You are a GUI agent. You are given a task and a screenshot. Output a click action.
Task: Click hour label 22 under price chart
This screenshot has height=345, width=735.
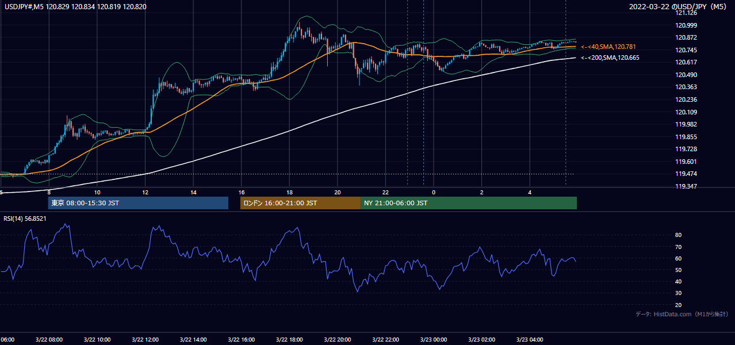[385, 192]
